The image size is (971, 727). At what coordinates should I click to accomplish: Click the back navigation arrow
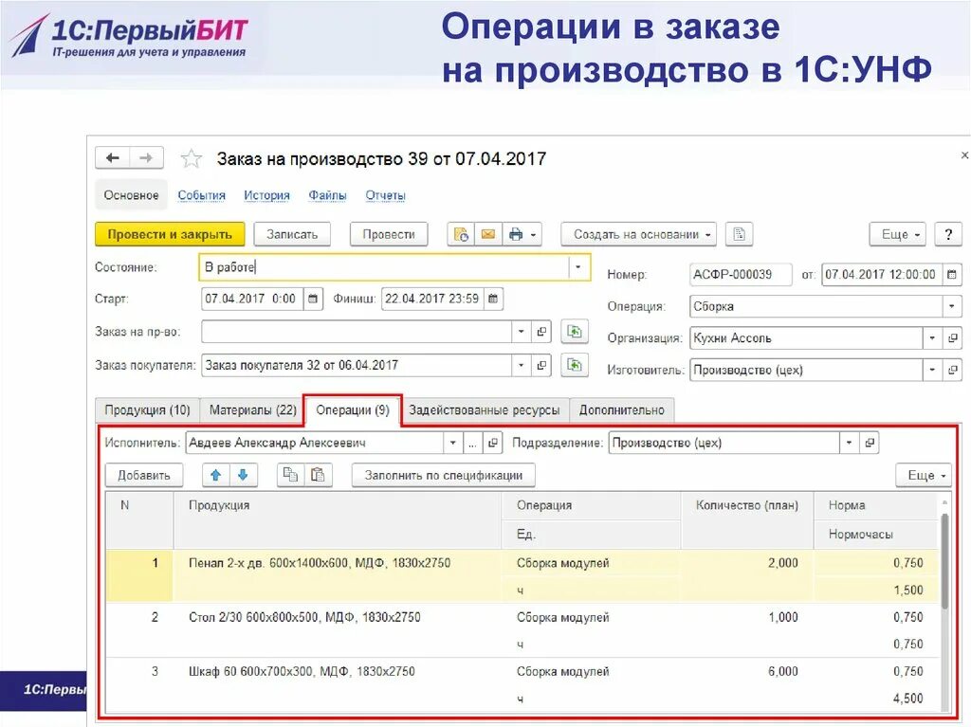click(x=113, y=158)
